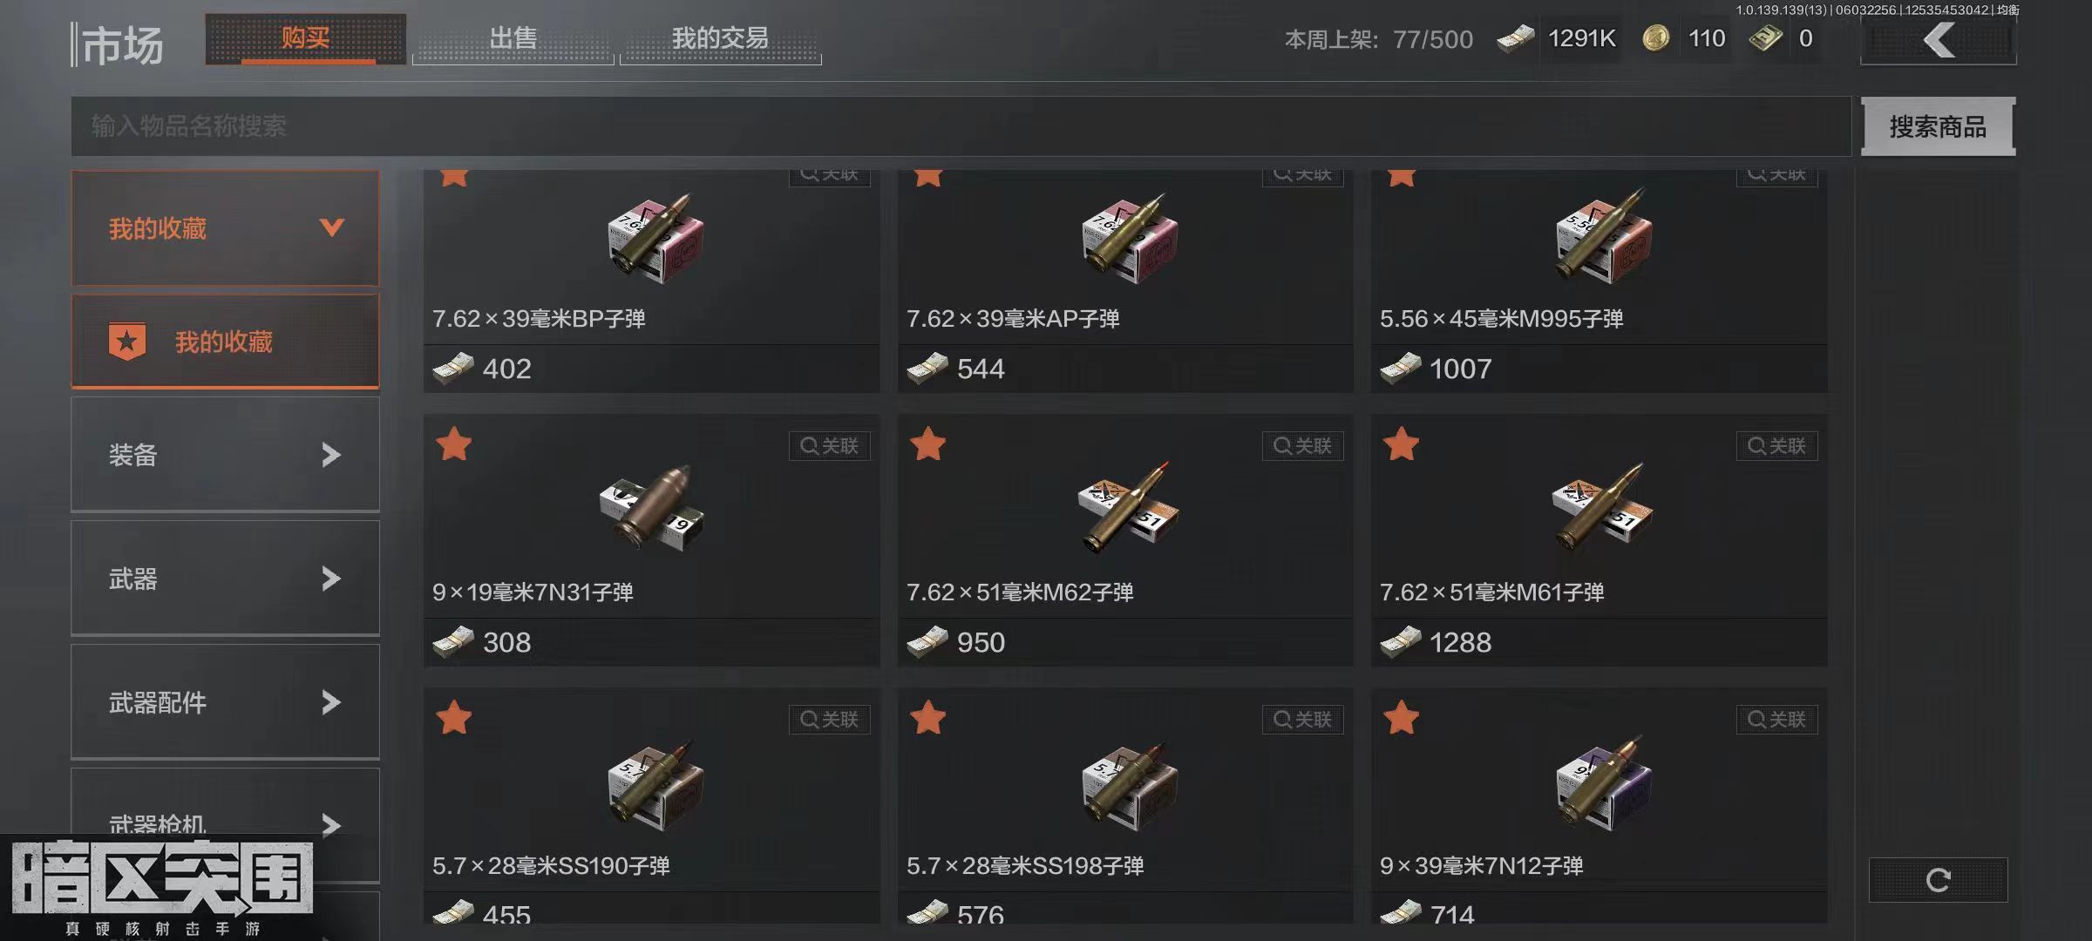Unfavorite the 7.62×51毫米M62子弹 star
2092x941 pixels.
[927, 444]
